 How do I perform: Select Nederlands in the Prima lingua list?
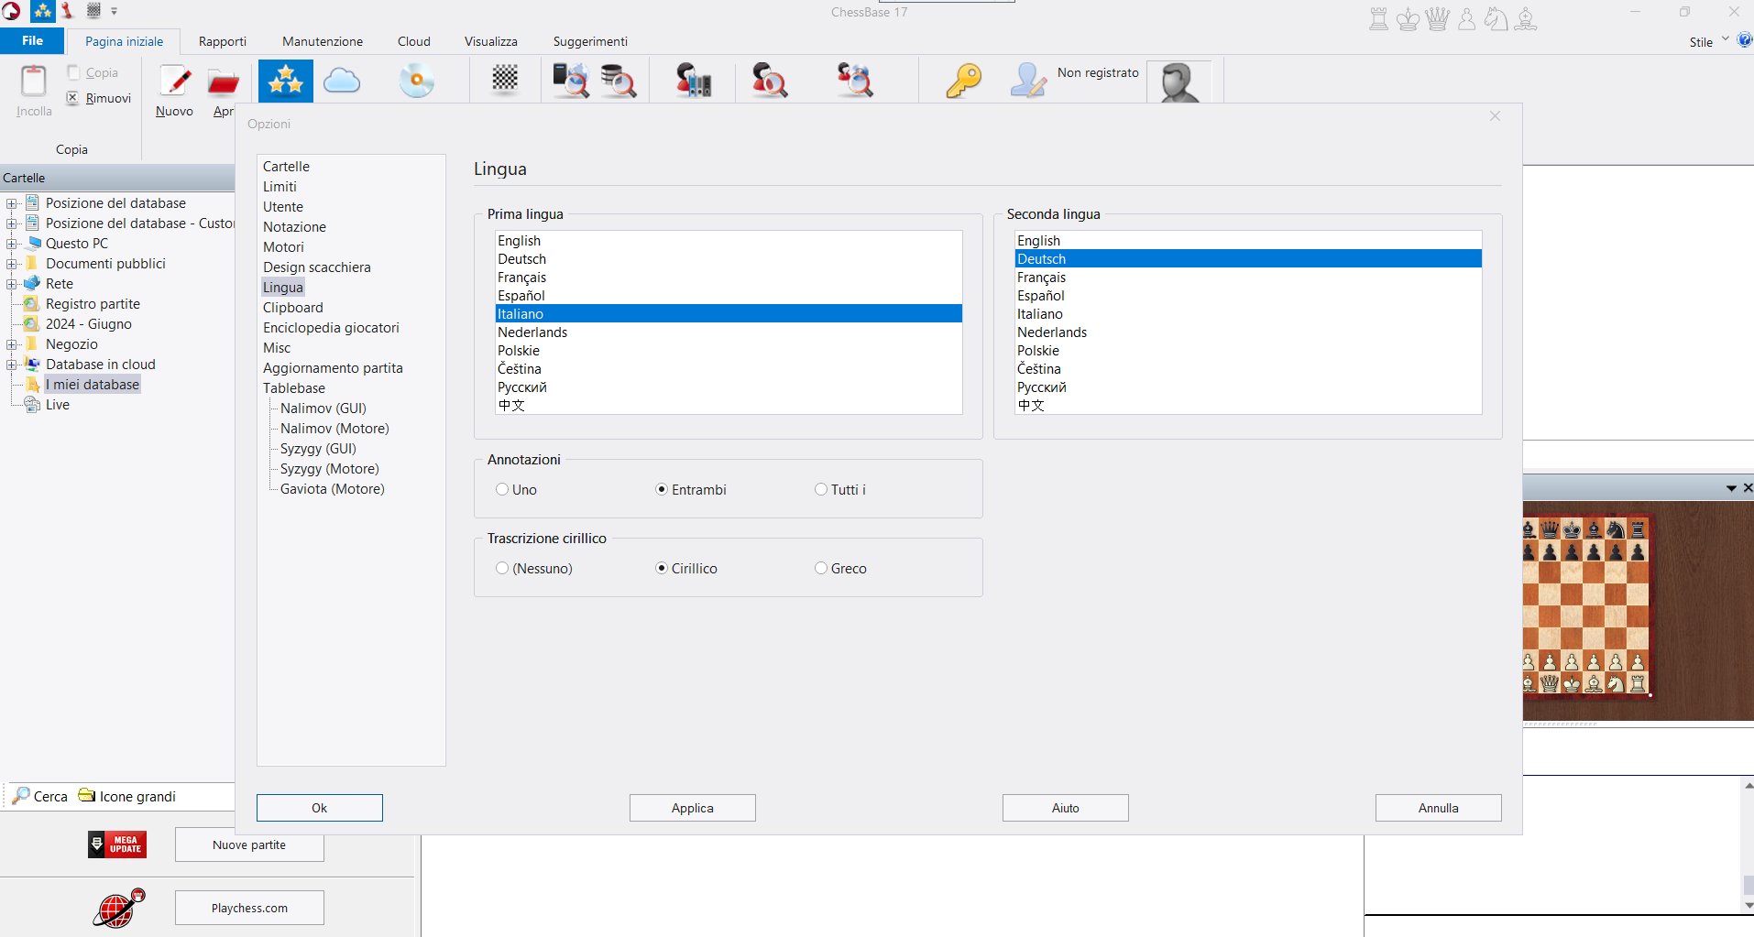pyautogui.click(x=729, y=332)
